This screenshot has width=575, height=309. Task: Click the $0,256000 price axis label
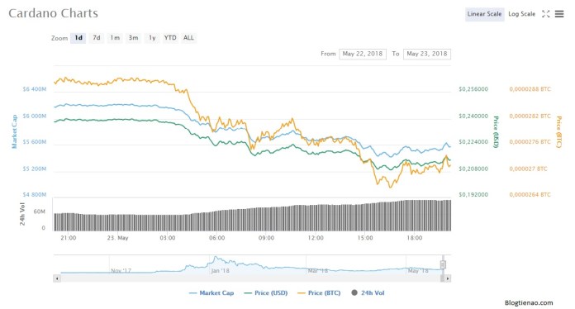pyautogui.click(x=473, y=89)
